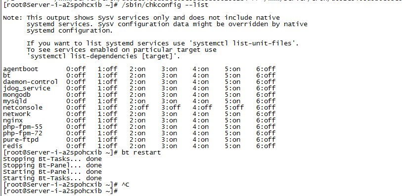Select the 'agentboot' service name
This screenshot has width=402, height=196.
click(20, 69)
